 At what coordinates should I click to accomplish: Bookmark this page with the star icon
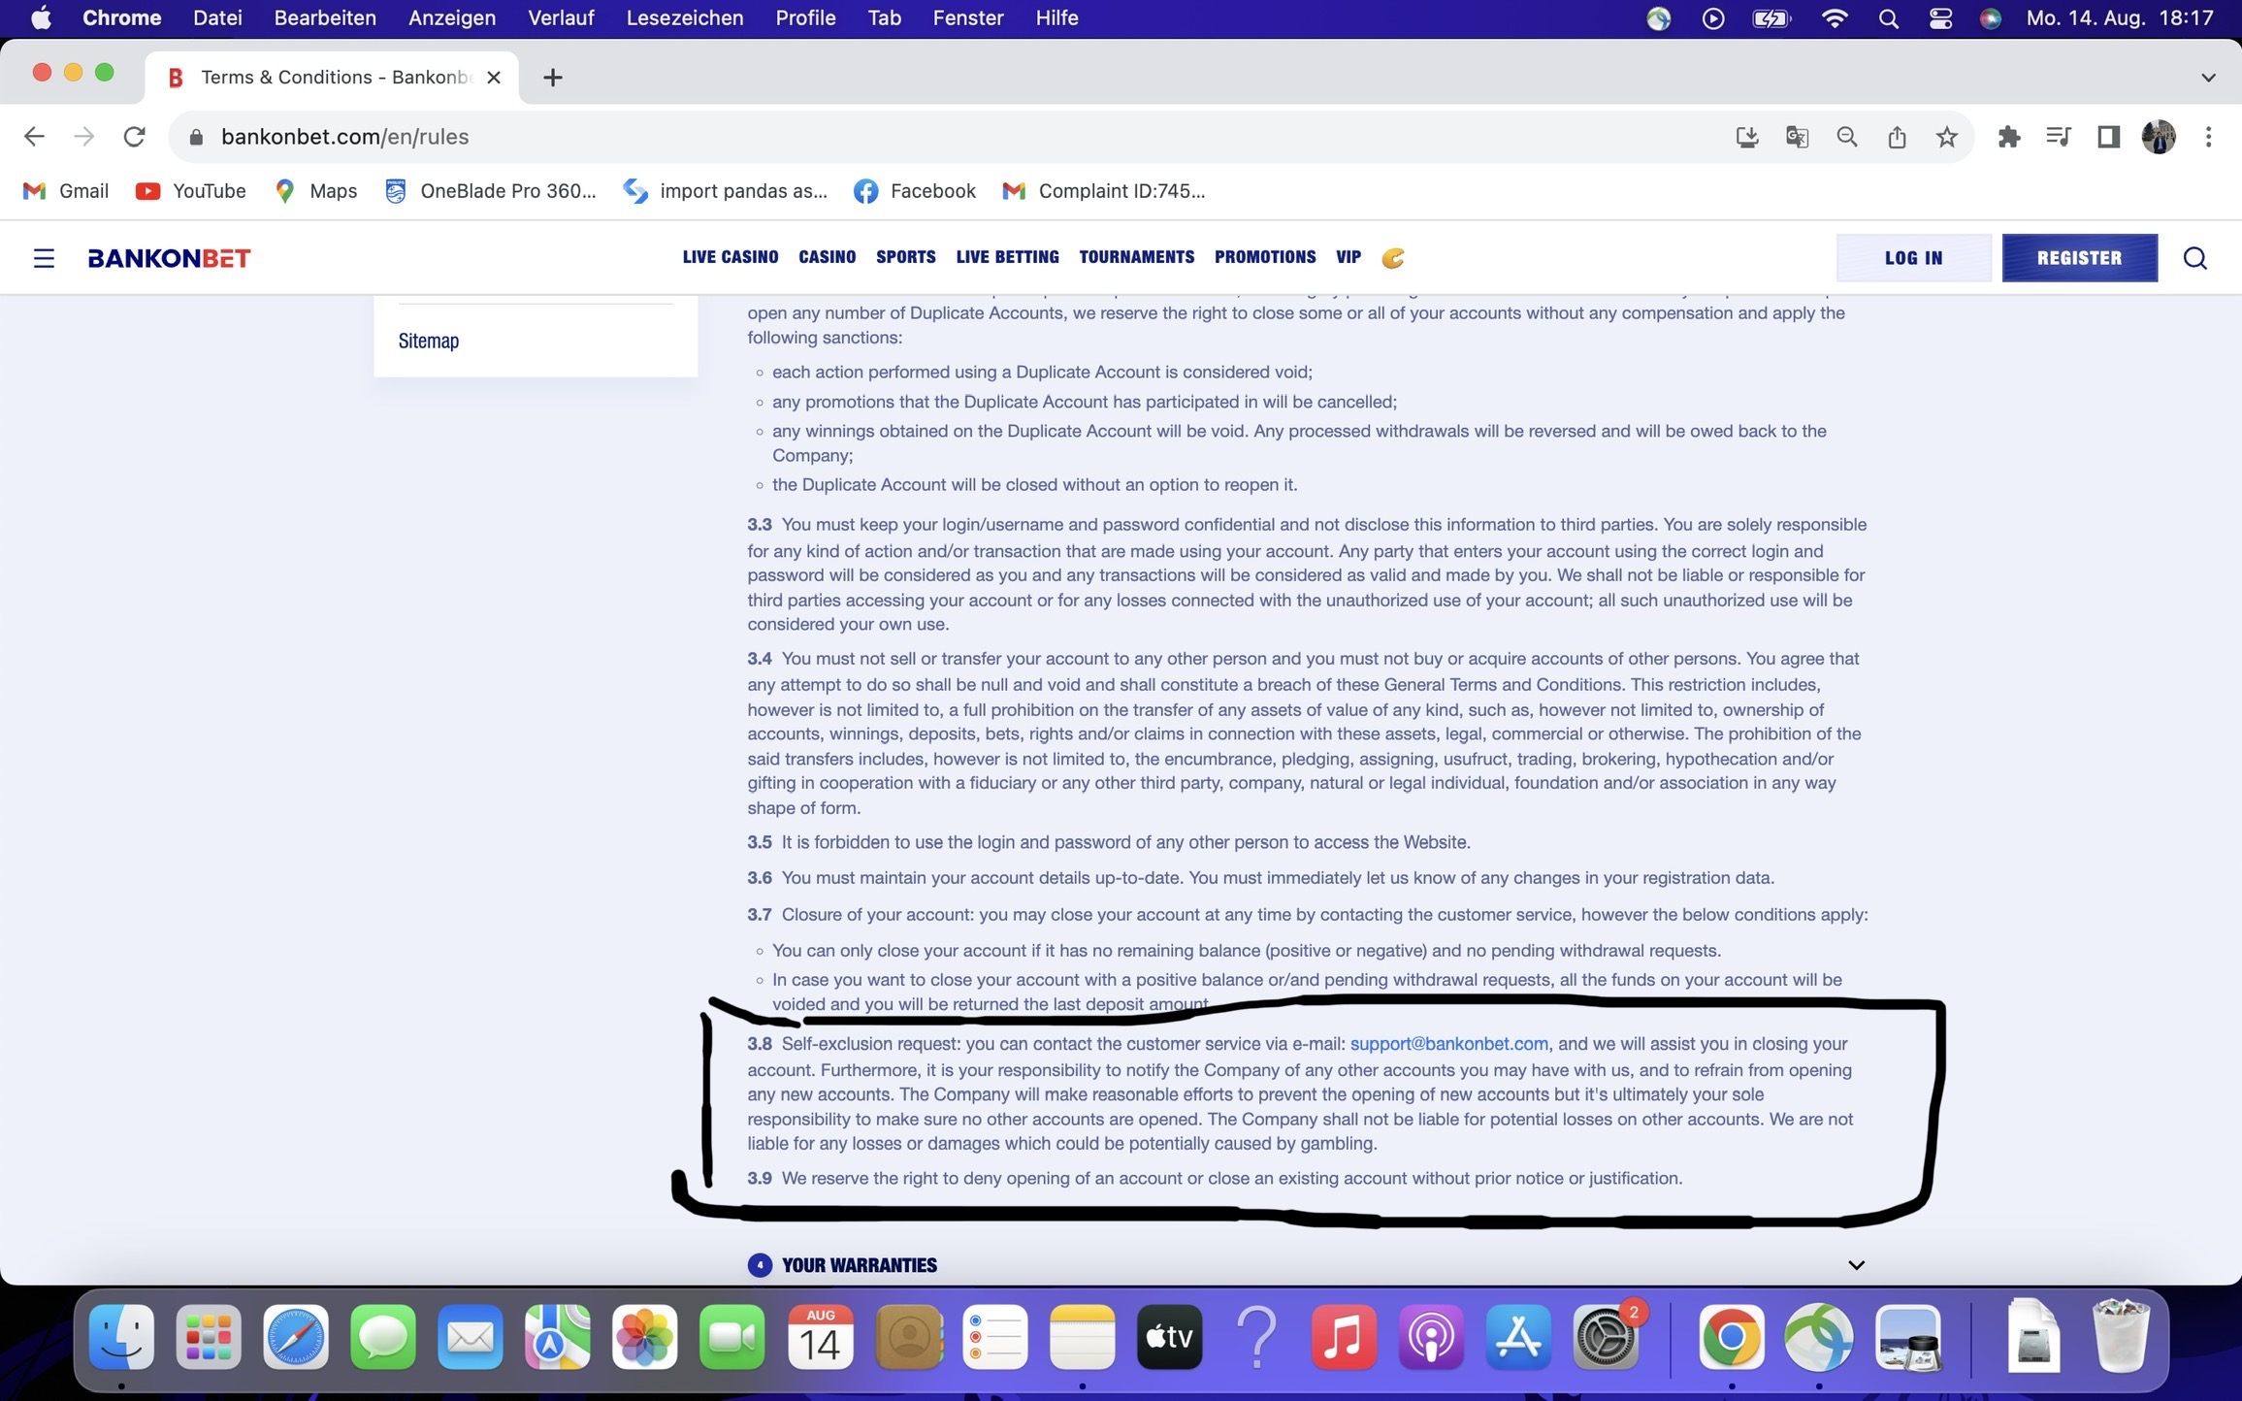click(x=1947, y=137)
